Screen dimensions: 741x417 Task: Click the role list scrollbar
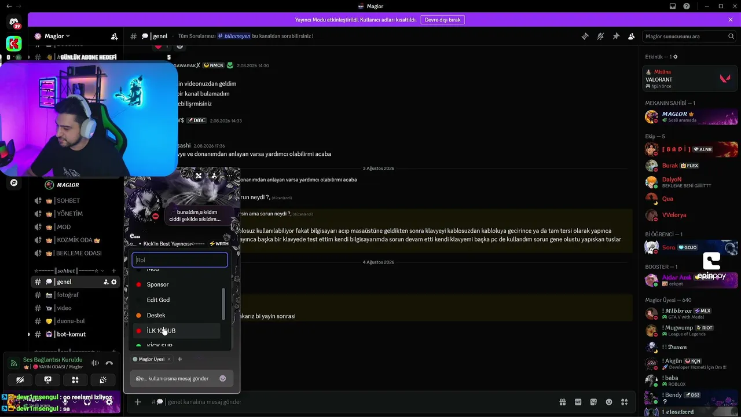tap(224, 305)
